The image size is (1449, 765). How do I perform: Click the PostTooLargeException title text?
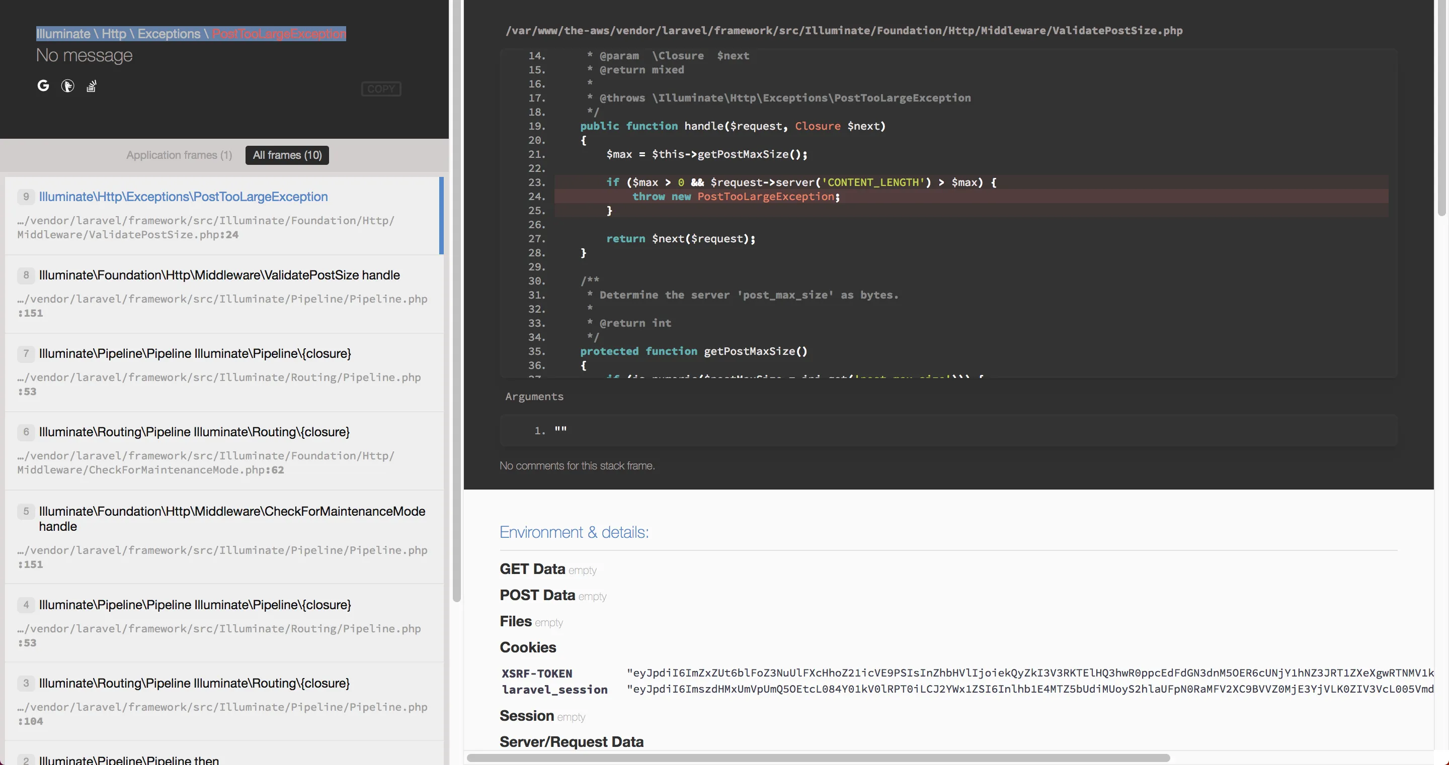click(x=279, y=34)
